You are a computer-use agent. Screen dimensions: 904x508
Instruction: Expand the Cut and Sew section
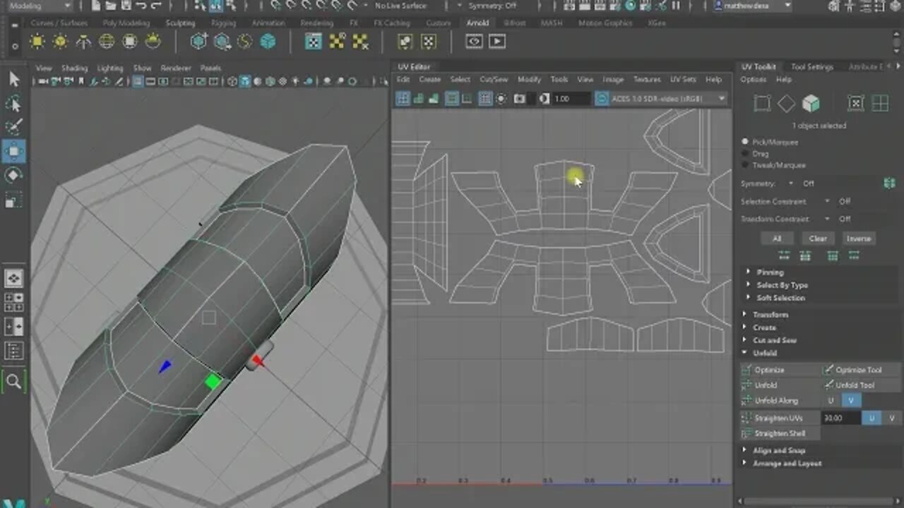pos(775,340)
